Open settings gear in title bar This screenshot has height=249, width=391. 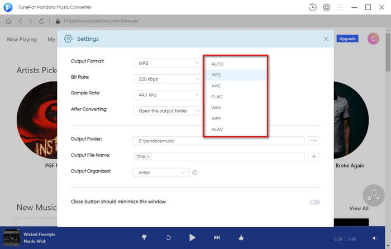click(326, 7)
